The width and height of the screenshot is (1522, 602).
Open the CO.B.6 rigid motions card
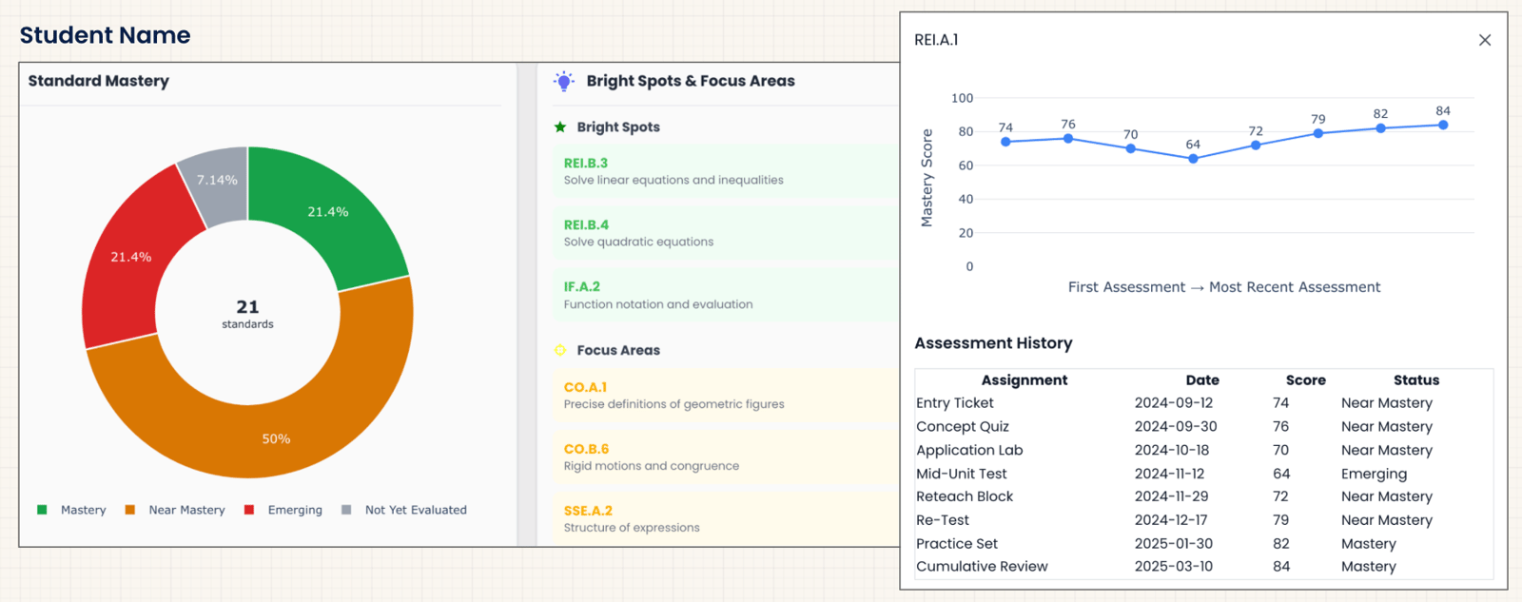coord(725,457)
